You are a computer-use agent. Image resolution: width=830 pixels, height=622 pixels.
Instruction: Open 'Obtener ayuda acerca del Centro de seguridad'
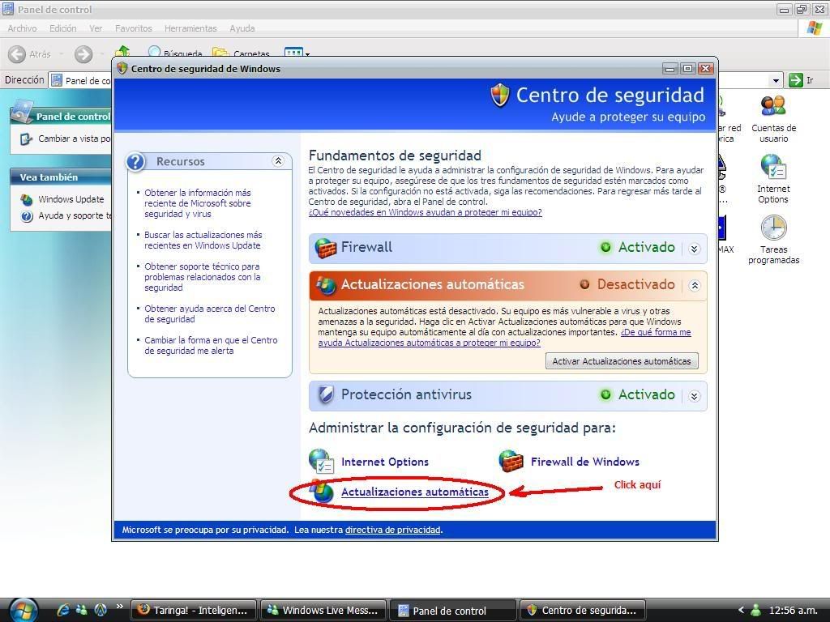(x=210, y=314)
